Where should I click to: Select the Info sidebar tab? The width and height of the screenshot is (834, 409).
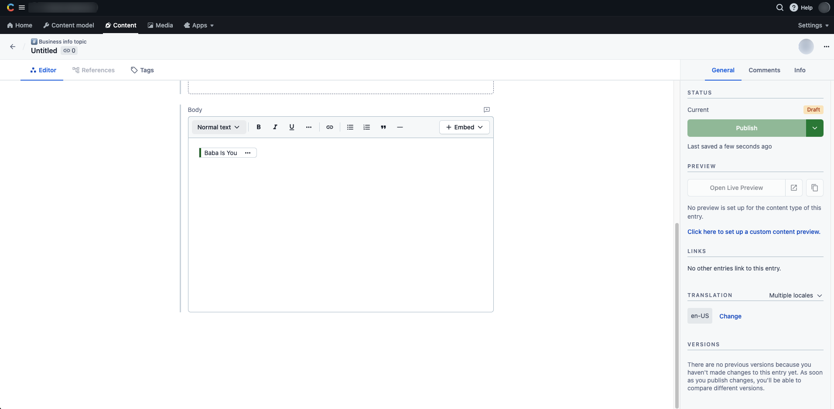click(800, 70)
